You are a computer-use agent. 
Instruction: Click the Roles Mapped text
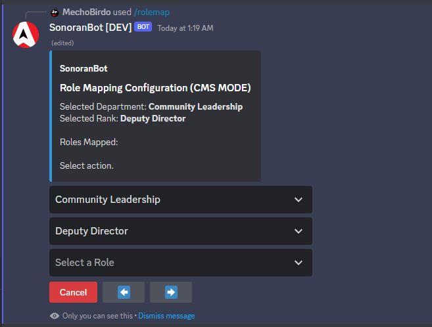click(x=89, y=142)
